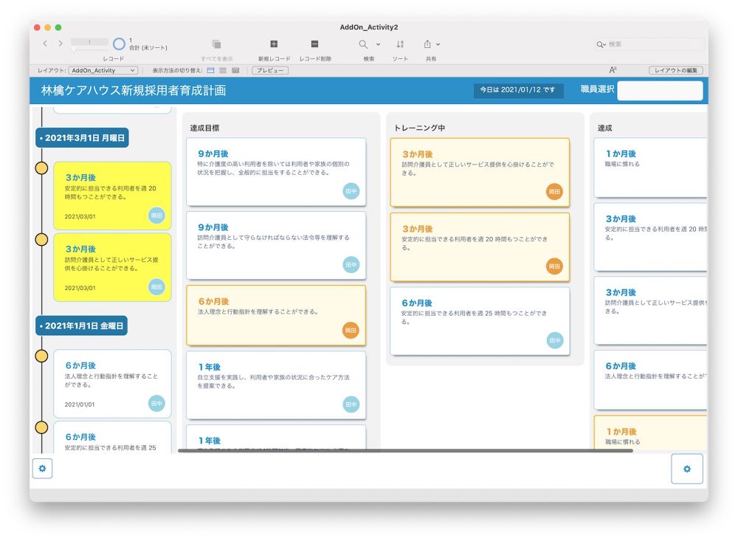Click the next record arrow
Viewport: 738px width, 541px height.
[59, 43]
